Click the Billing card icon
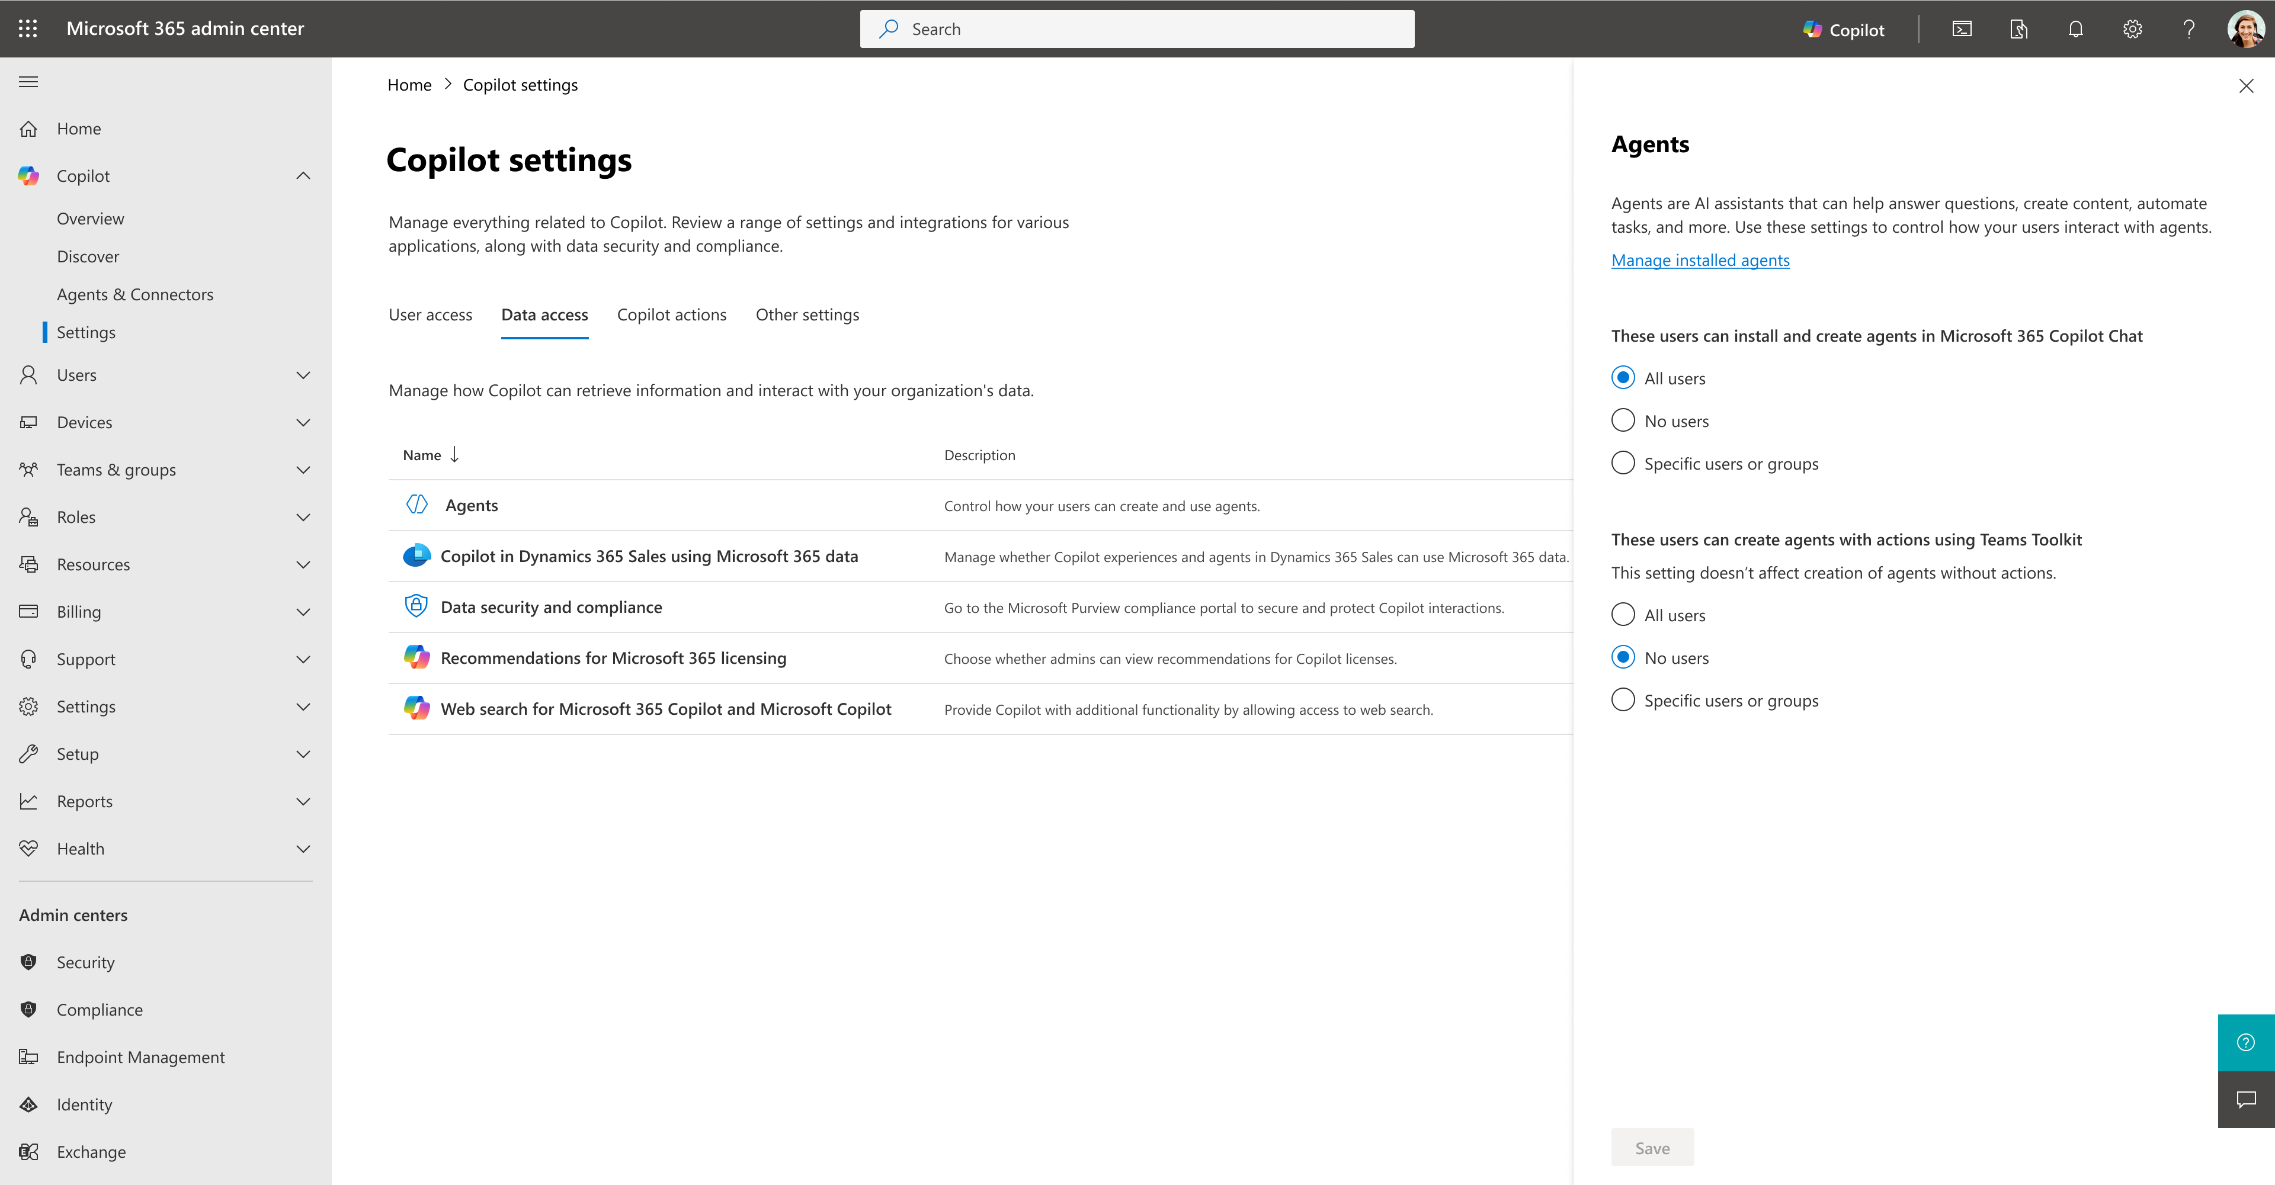Viewport: 2275px width, 1185px height. pos(28,612)
